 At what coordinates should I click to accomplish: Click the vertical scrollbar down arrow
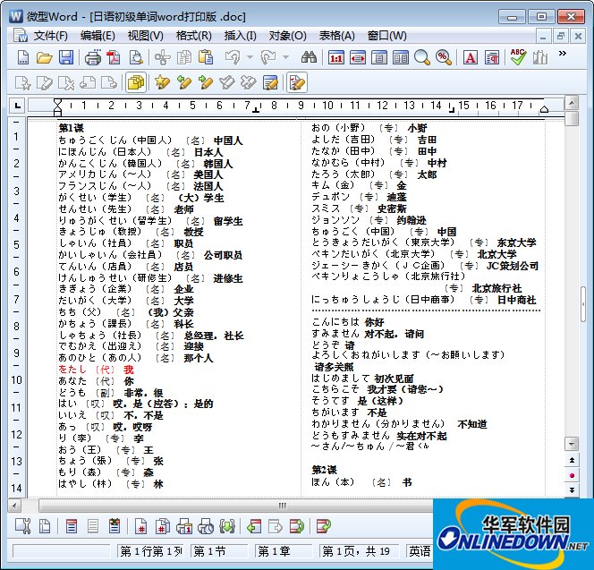[572, 443]
